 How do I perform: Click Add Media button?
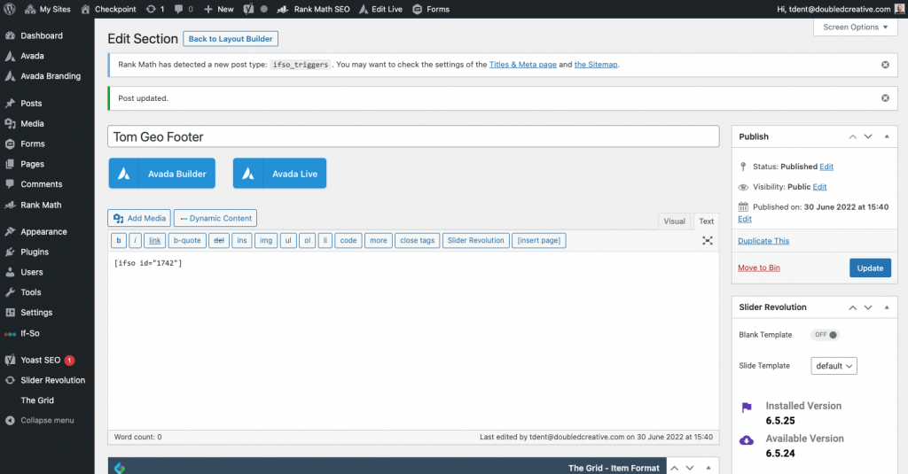pos(139,218)
